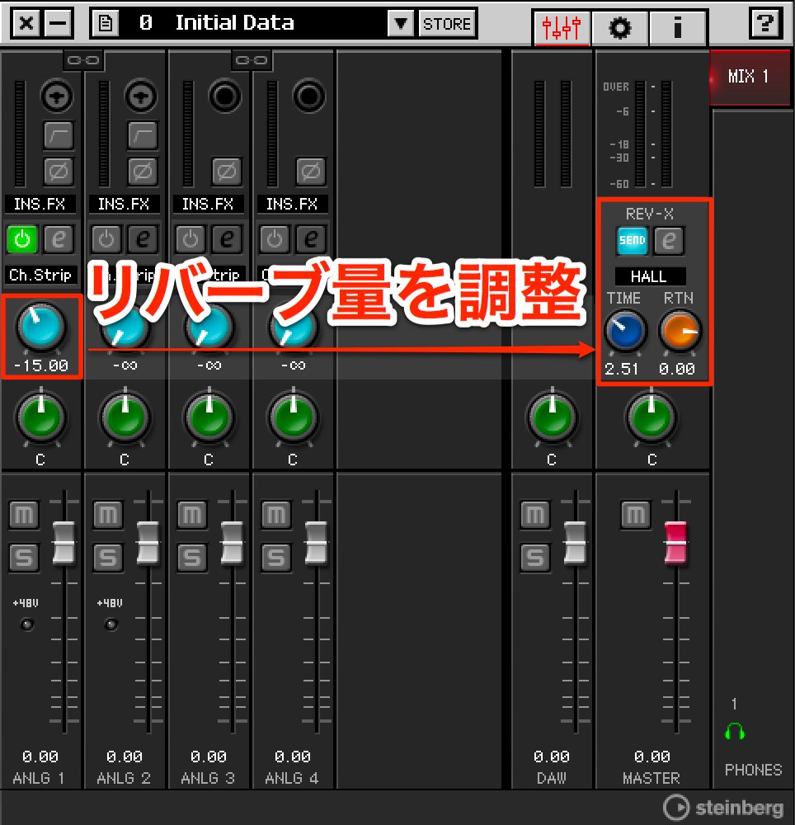The height and width of the screenshot is (825, 795).
Task: Expand the scene preset dropdown arrow
Action: point(401,24)
